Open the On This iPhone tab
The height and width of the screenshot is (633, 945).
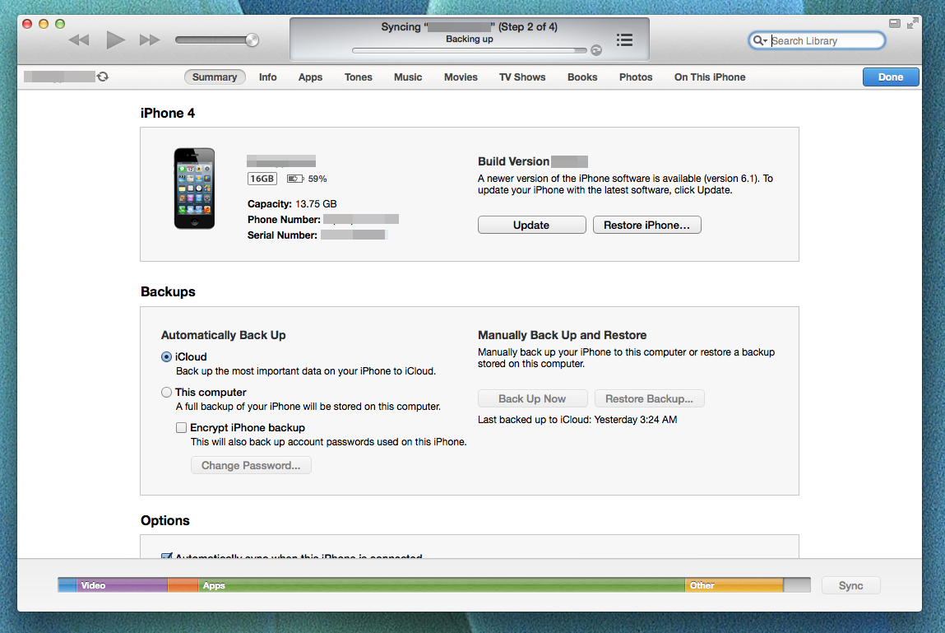pyautogui.click(x=710, y=77)
